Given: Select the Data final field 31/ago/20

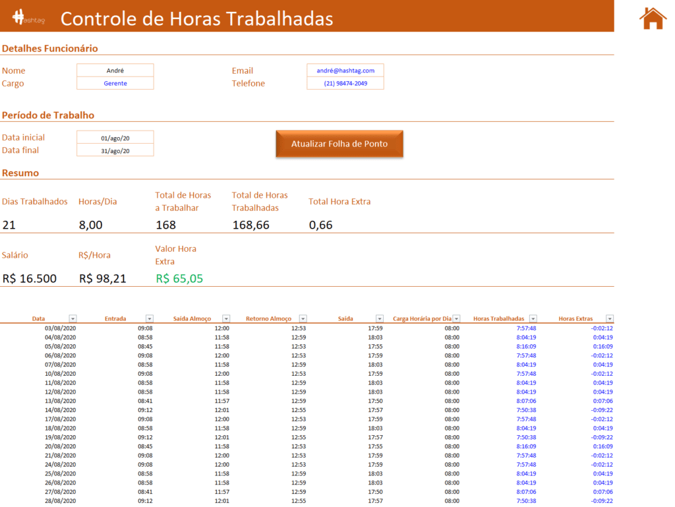Looking at the screenshot, I should 115,150.
